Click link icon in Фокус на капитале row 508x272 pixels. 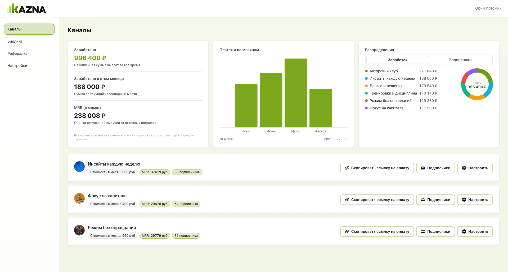(x=347, y=200)
